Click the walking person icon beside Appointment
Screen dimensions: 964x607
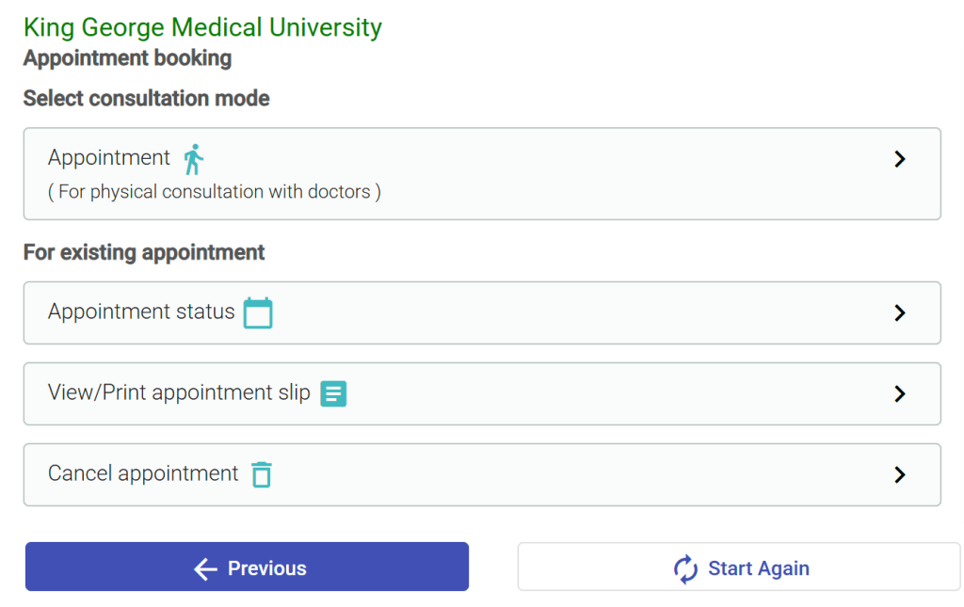click(194, 159)
